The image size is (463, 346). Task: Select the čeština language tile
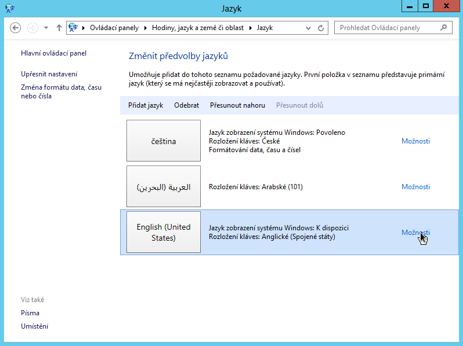pos(163,141)
